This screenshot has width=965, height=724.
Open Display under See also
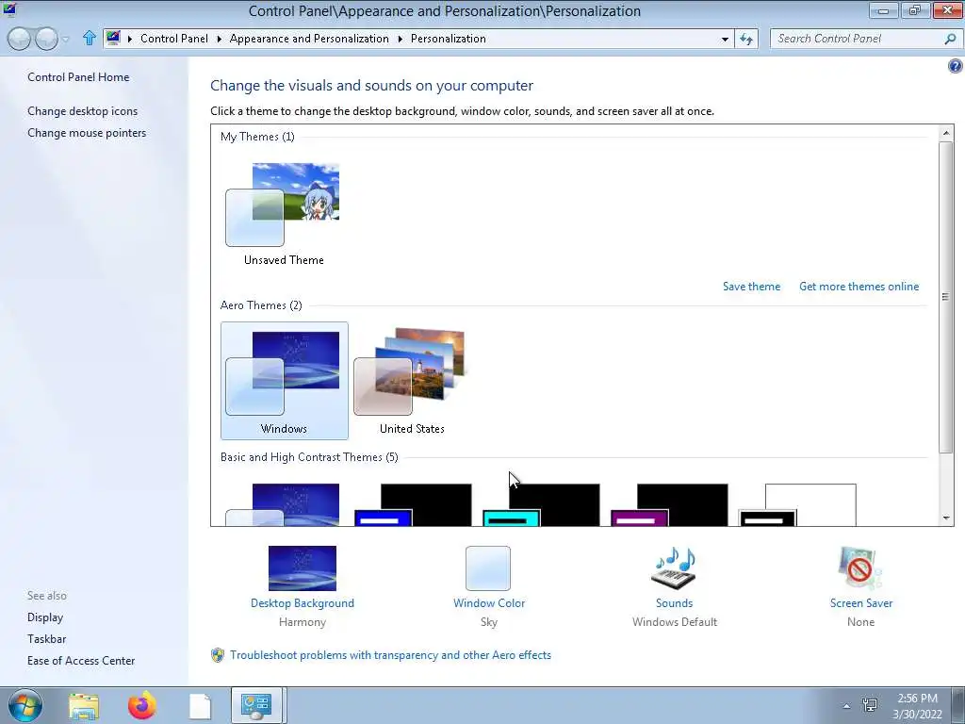click(45, 617)
